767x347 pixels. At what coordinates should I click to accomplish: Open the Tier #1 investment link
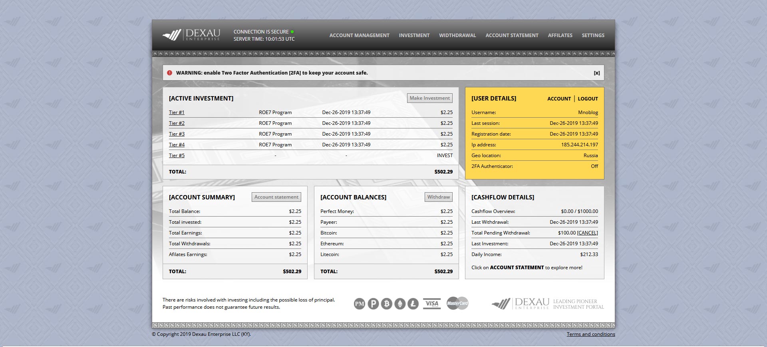177,112
